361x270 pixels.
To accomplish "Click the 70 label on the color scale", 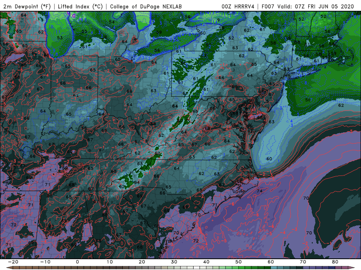I will pos(303,262).
